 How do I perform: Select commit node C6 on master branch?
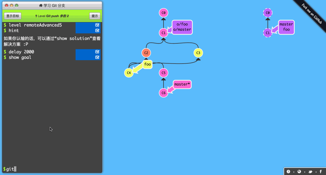click(x=164, y=92)
